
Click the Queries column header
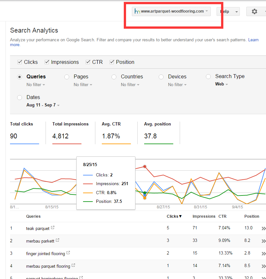(33, 216)
